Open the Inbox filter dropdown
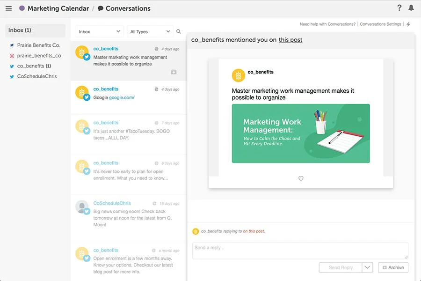This screenshot has width=421, height=281. (99, 31)
